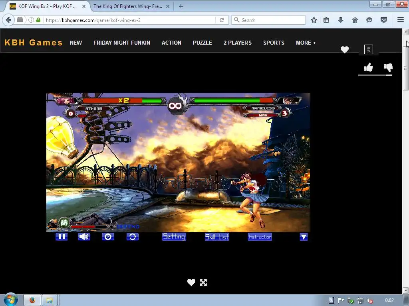Viewport: 409px width, 306px height.
Task: Close The King Of Fighters Wing tab
Action: pyautogui.click(x=168, y=6)
